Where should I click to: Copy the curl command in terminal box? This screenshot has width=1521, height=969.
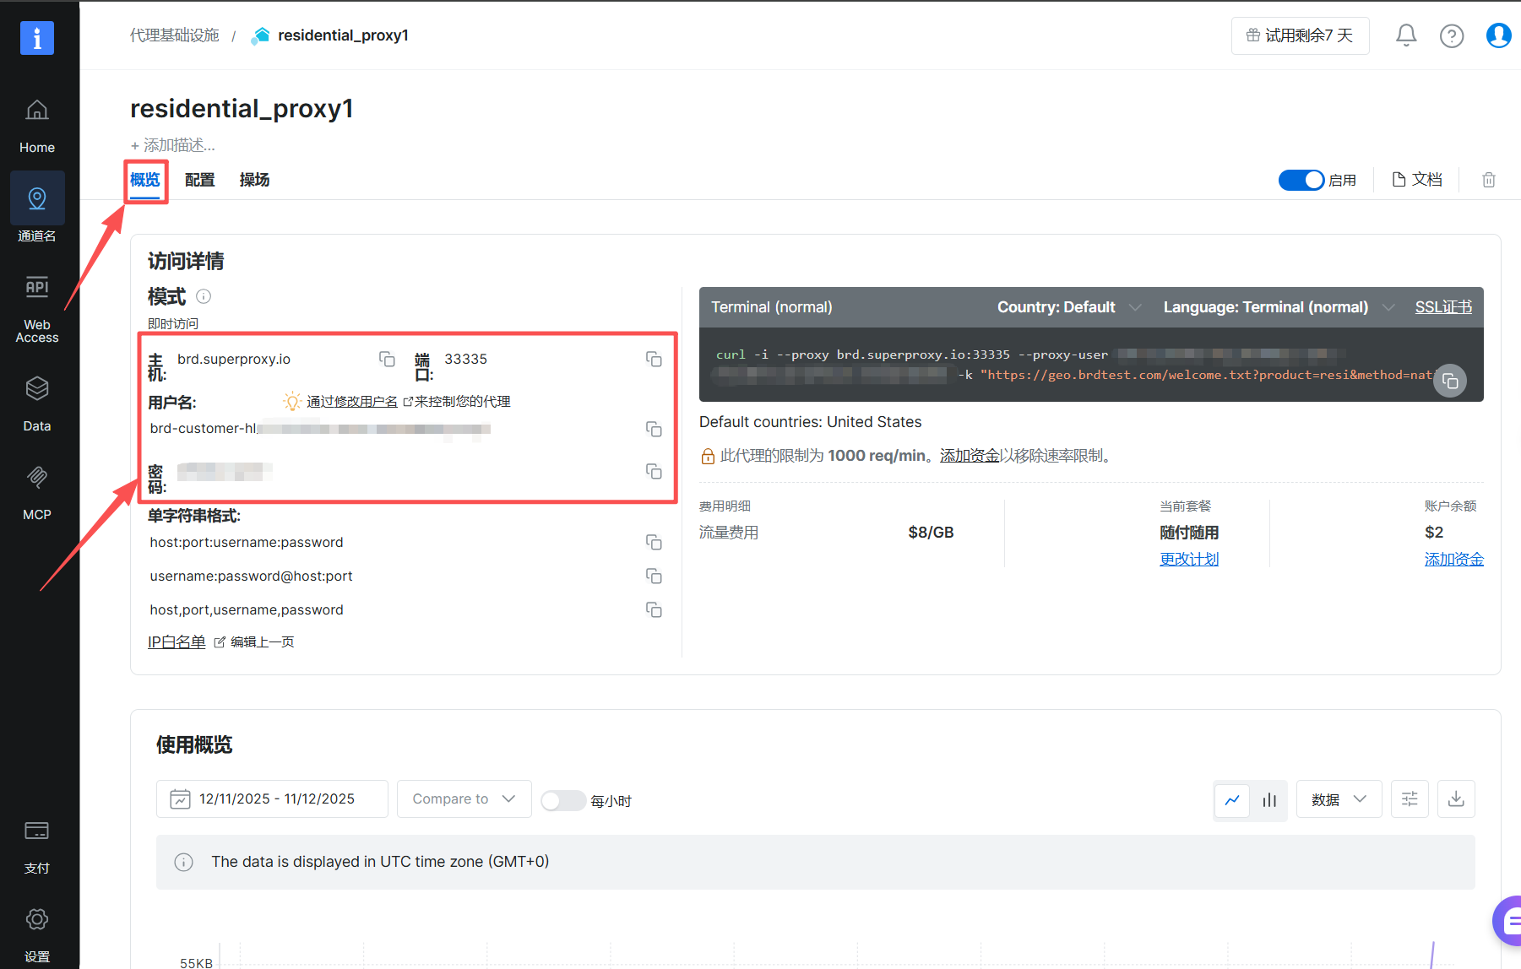click(x=1449, y=382)
